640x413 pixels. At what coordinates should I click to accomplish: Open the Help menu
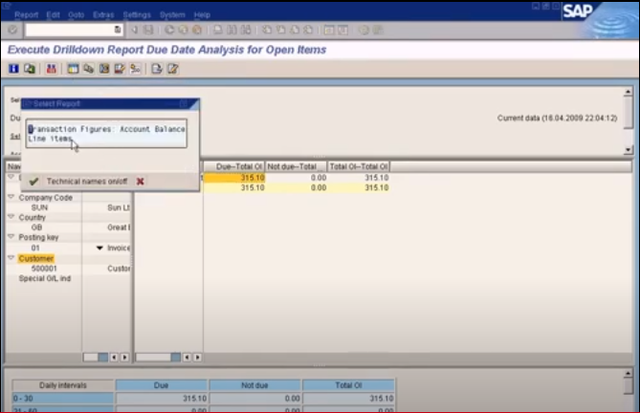coord(202,14)
